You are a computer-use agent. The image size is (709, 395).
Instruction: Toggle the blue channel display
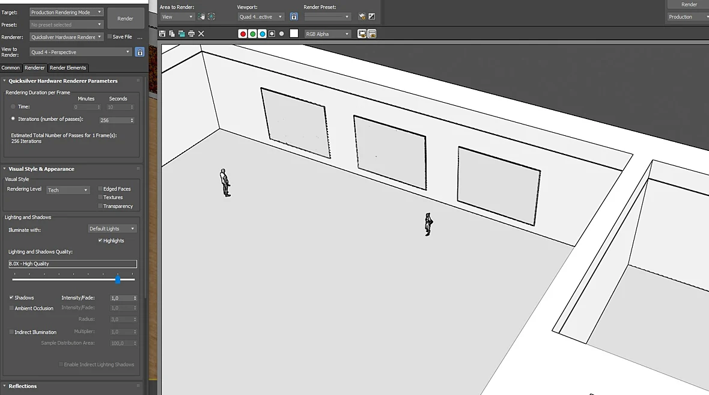pos(262,34)
